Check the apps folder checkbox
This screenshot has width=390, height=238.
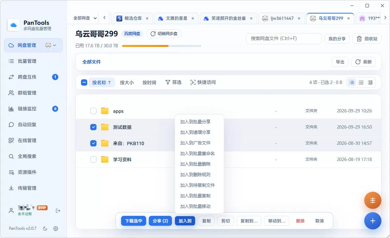[x=93, y=111]
